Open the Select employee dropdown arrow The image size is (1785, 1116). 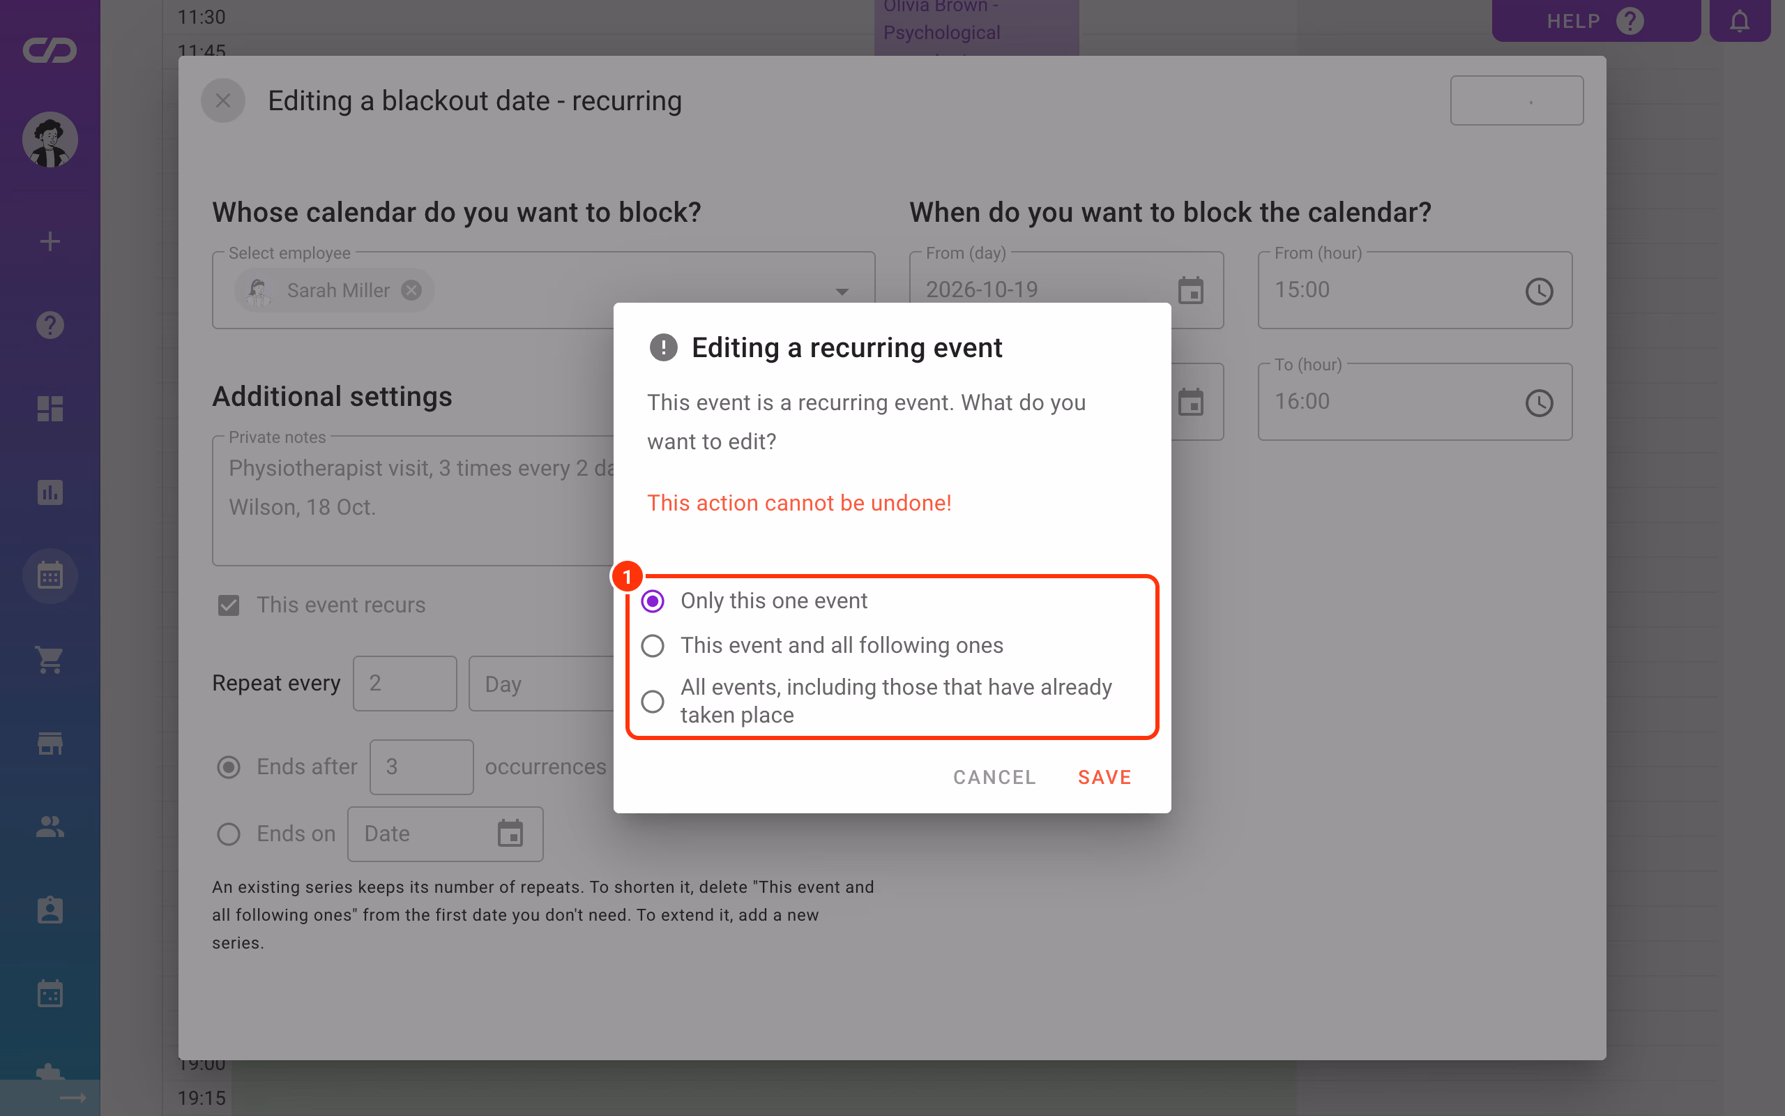[842, 292]
